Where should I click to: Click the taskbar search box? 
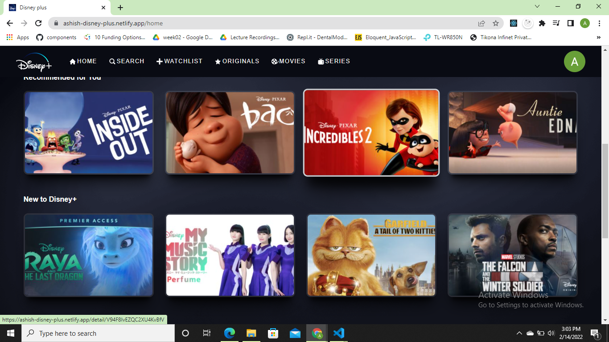tap(98, 333)
